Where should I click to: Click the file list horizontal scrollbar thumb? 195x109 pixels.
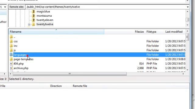(x=70, y=74)
